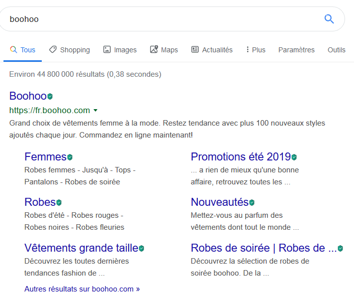Click the colored magnifier icon of the Tous tab
354x298 pixels.
13,49
